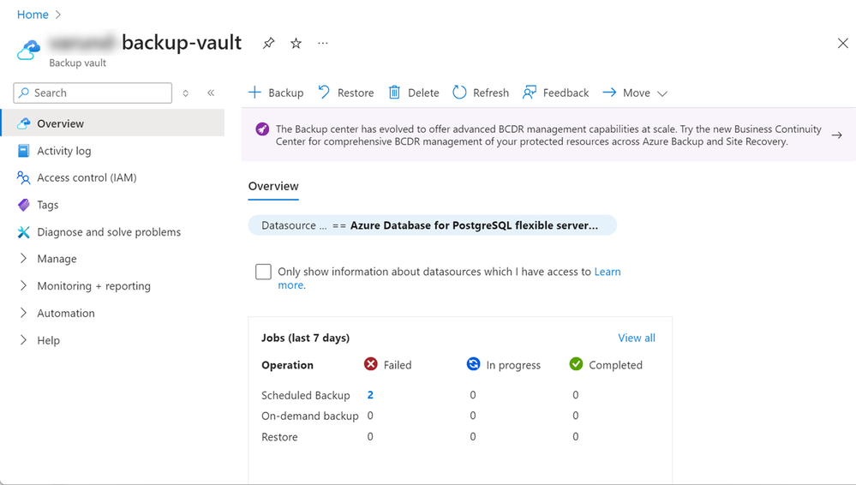
Task: Click the purple rocket banner icon
Action: pos(262,129)
